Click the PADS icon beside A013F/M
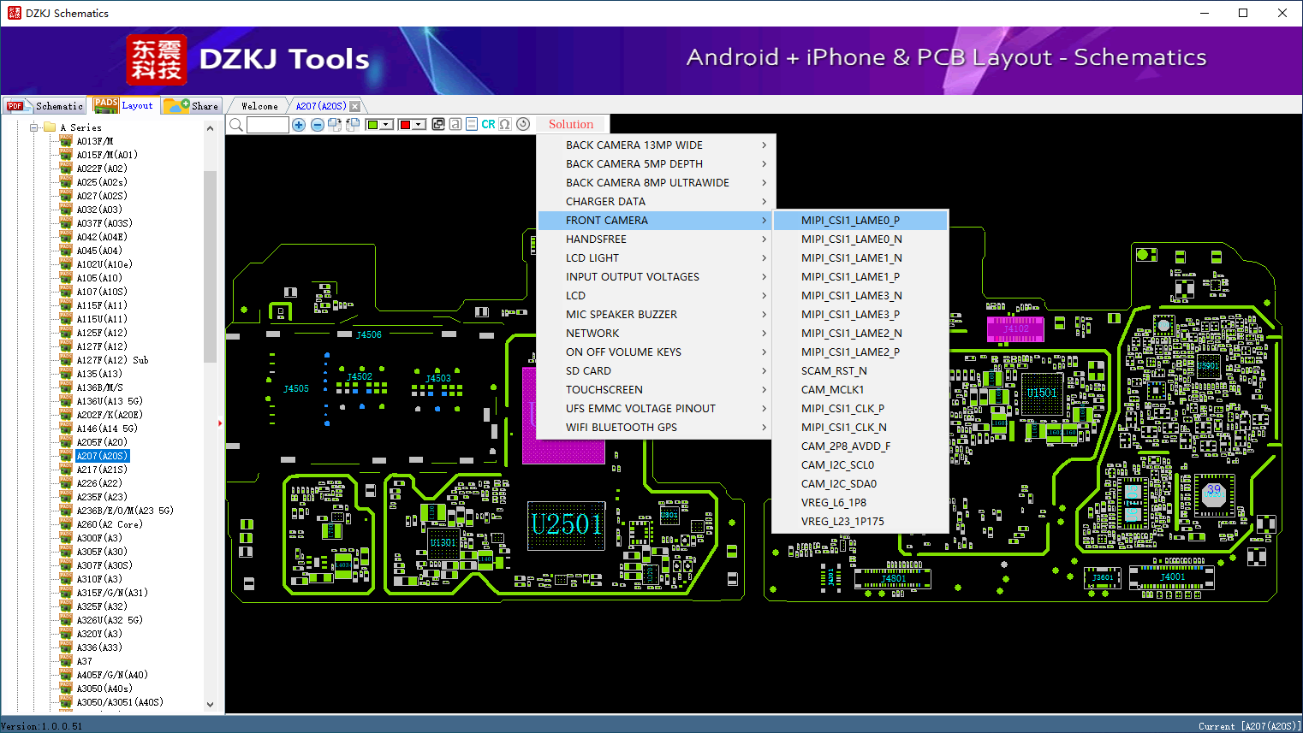The image size is (1303, 733). coord(66,141)
